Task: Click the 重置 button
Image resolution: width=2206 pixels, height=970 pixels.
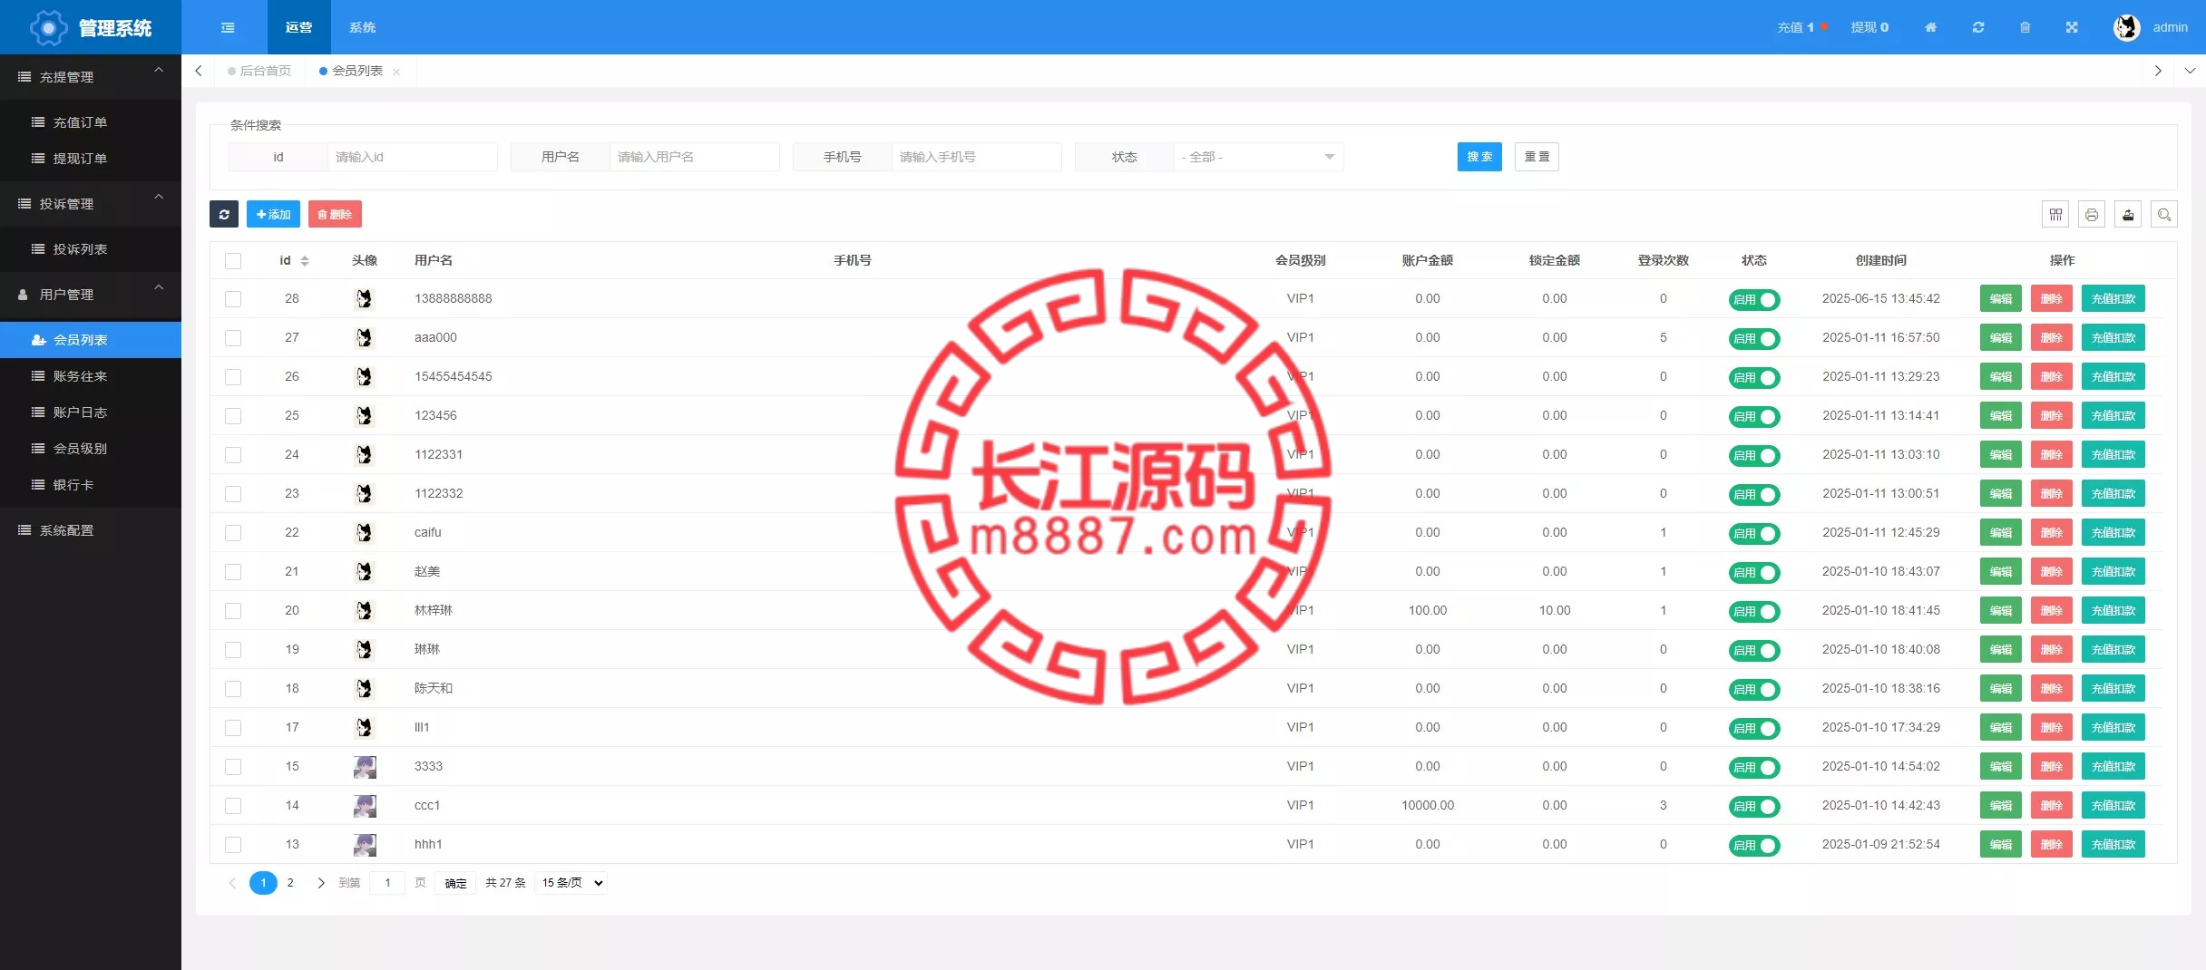Action: point(1537,157)
